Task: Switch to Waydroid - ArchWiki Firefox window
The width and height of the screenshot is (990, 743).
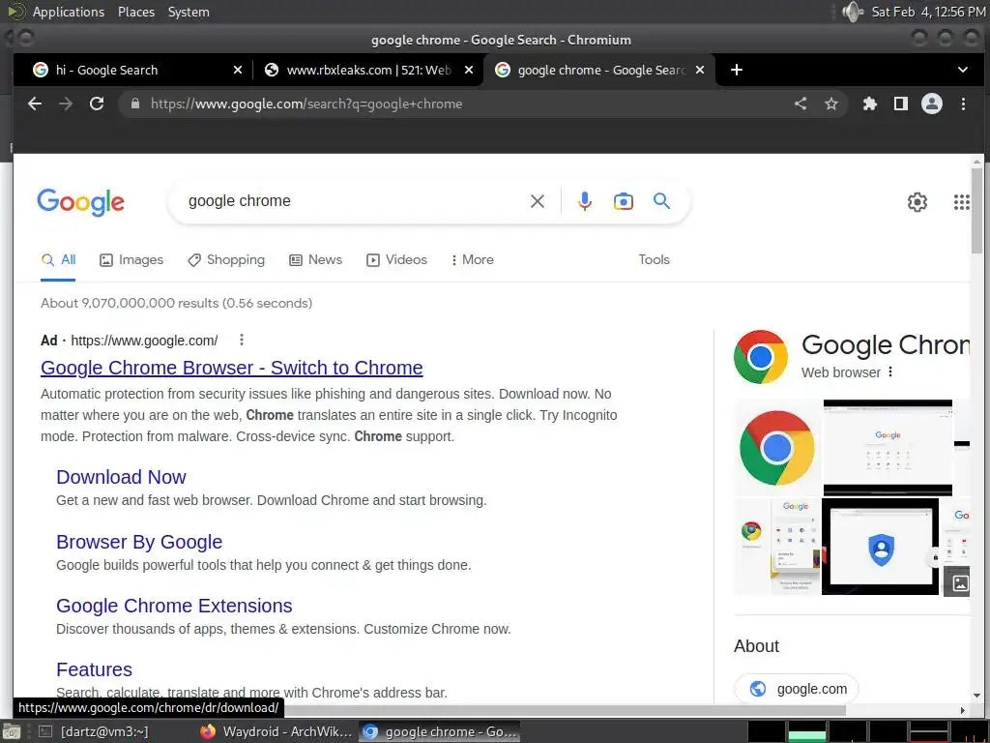Action: pyautogui.click(x=277, y=731)
